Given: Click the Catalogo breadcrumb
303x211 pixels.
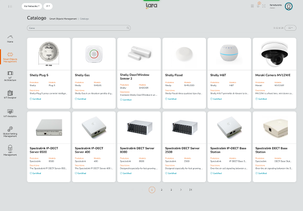Looking at the screenshot, I should pos(84,19).
